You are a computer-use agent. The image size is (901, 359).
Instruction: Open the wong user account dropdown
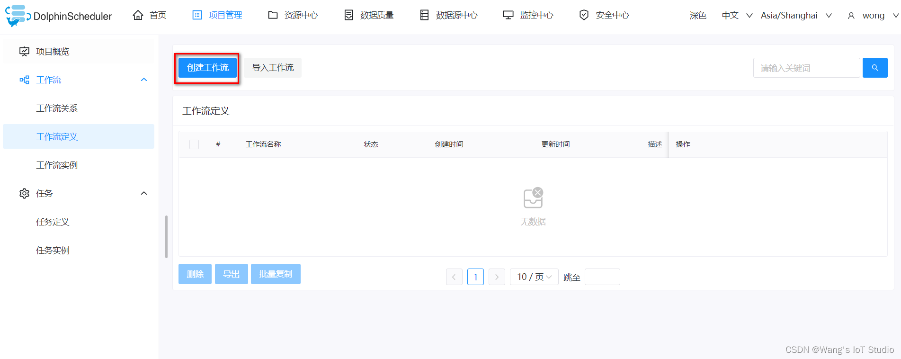point(873,16)
